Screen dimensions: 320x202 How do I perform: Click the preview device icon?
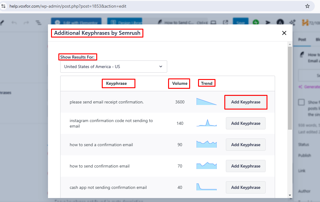point(213,22)
